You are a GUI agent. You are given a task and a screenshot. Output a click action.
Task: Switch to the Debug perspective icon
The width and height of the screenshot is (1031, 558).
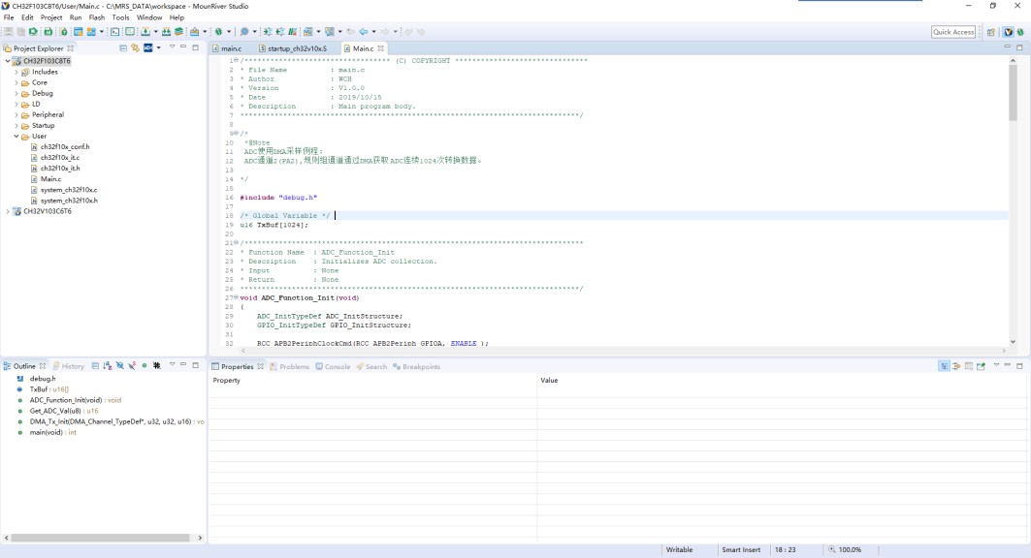point(1020,32)
